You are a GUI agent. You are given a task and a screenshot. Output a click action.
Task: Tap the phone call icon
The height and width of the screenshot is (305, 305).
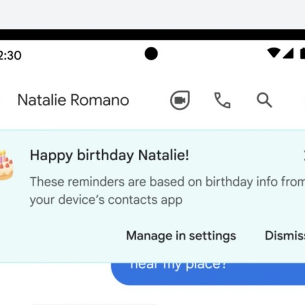222,100
